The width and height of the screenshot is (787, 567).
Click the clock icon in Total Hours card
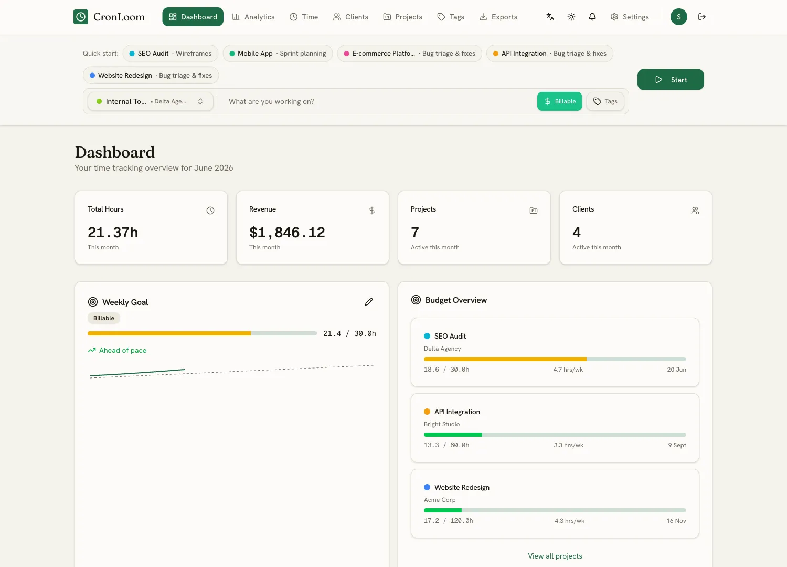pyautogui.click(x=210, y=211)
